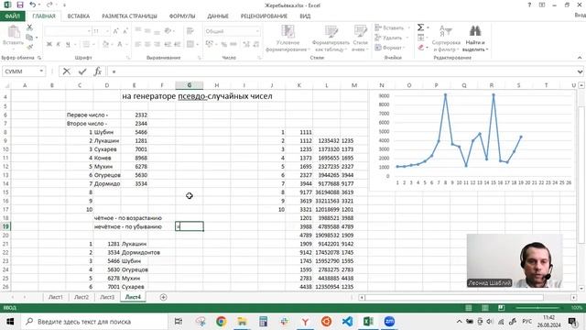Toggle Underline formatting
The height and width of the screenshot is (330, 586).
tap(68, 44)
